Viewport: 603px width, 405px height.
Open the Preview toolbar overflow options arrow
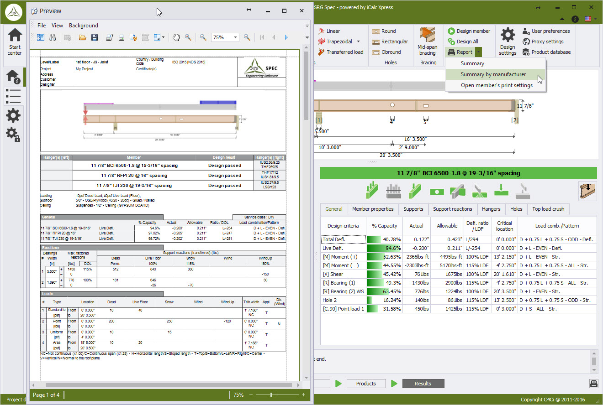point(307,37)
